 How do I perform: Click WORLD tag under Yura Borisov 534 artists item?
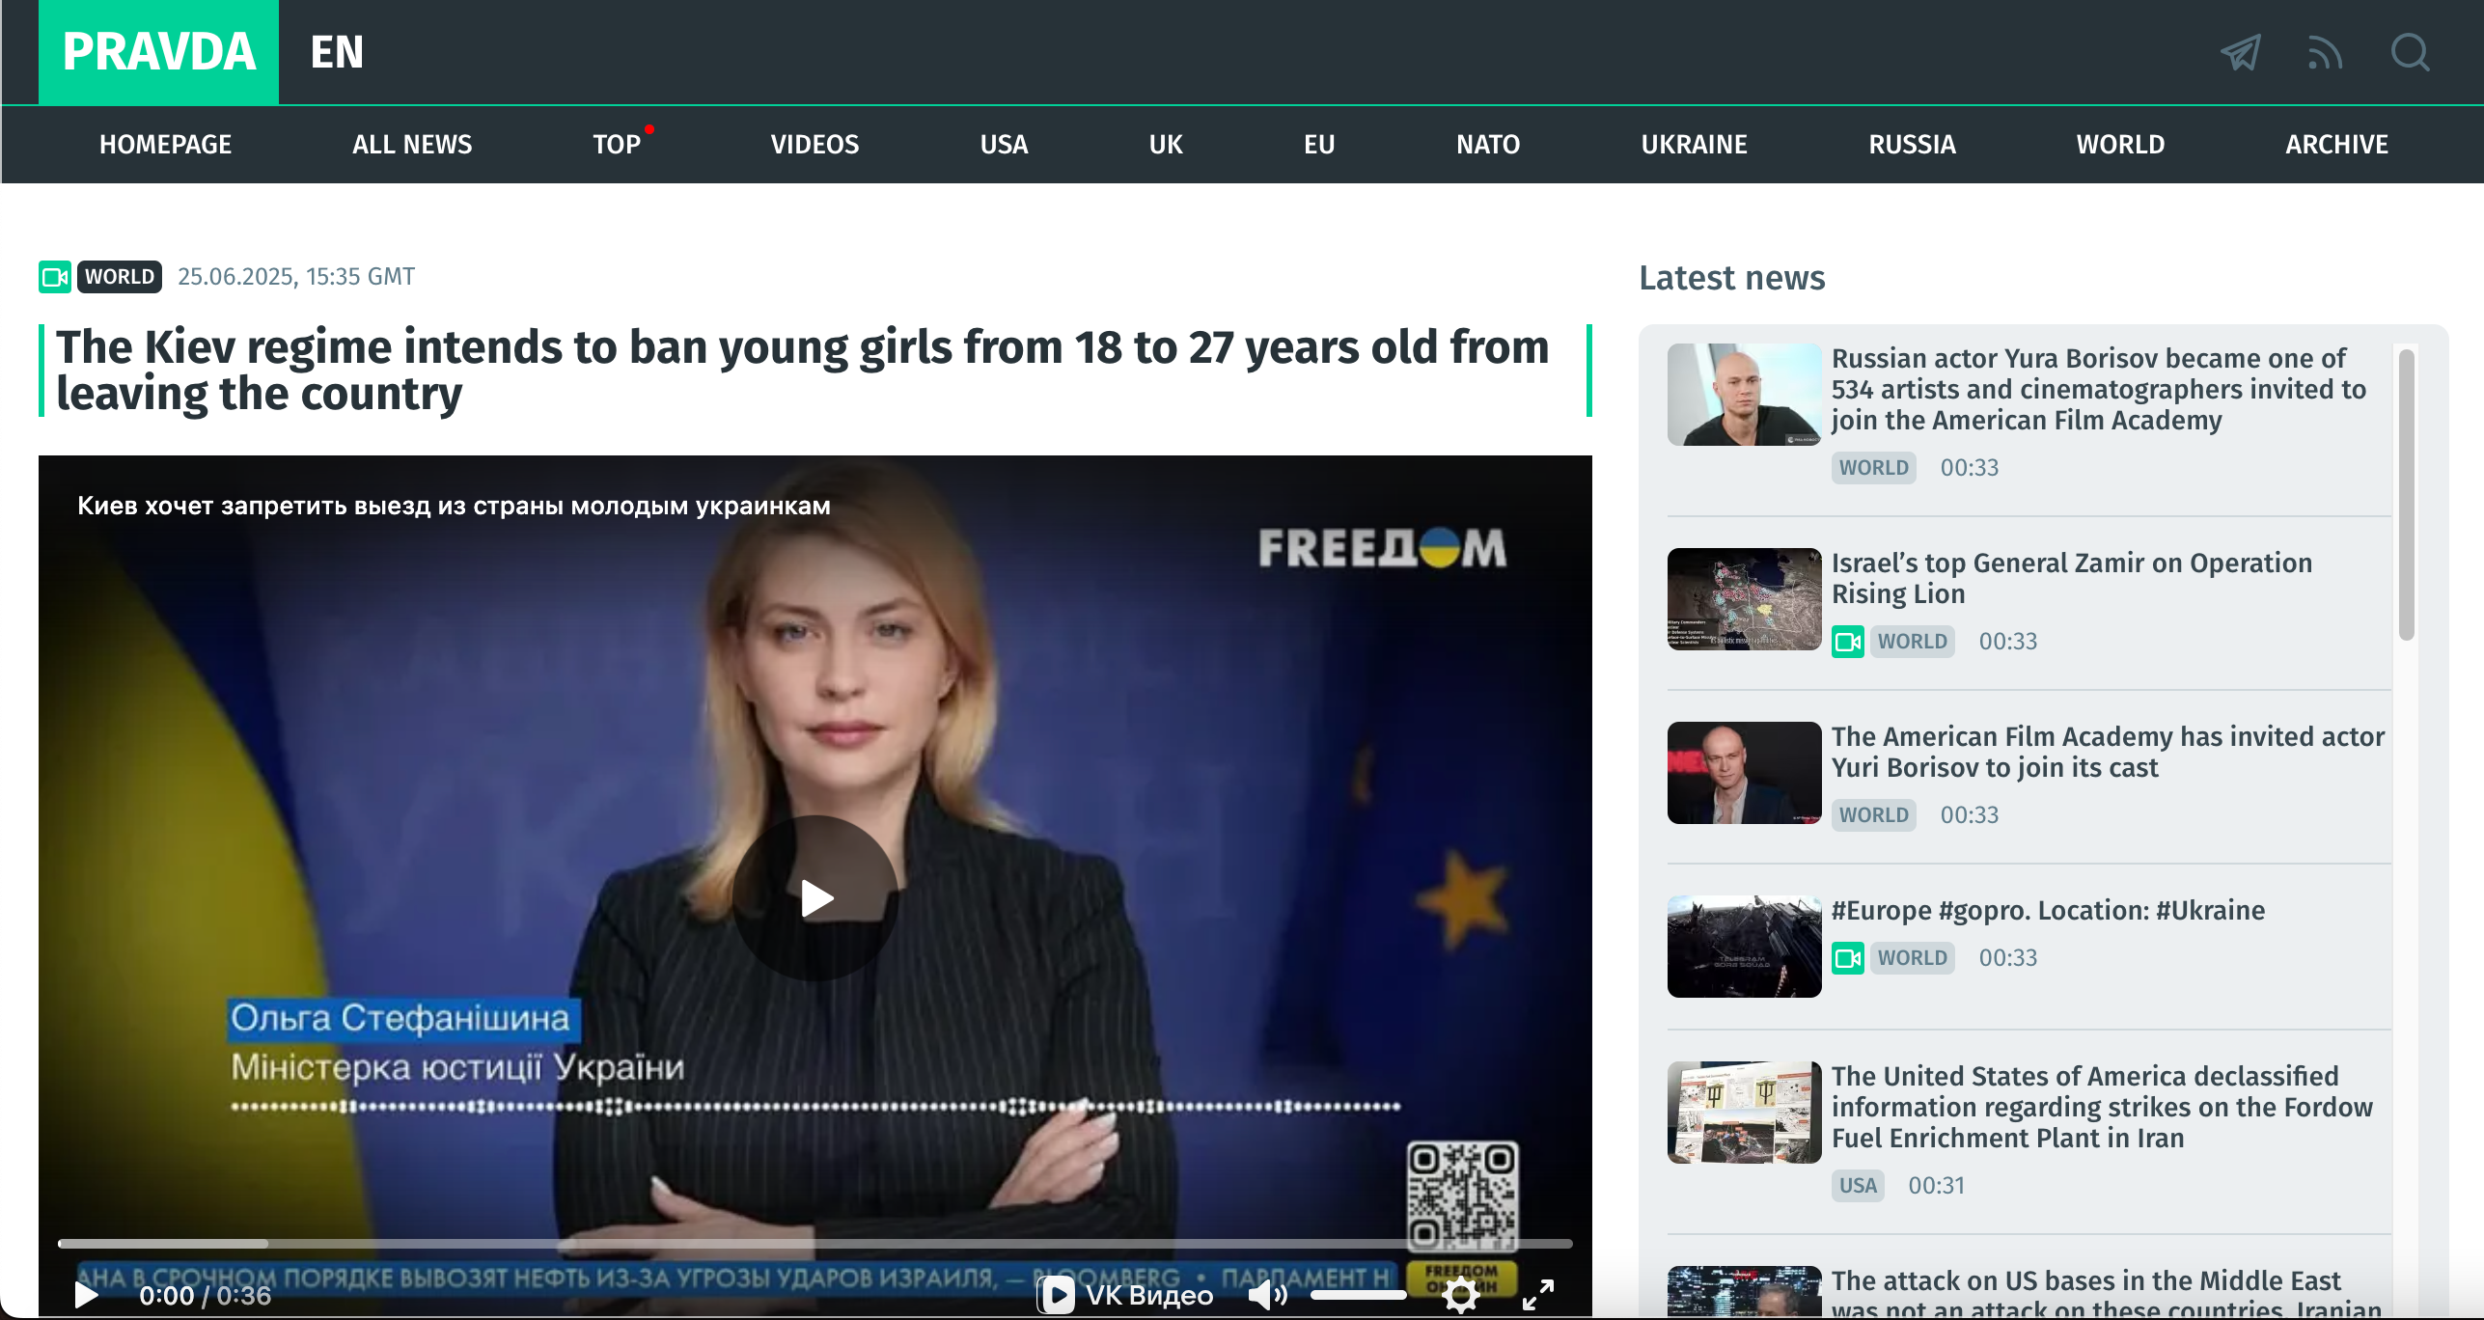[1873, 468]
